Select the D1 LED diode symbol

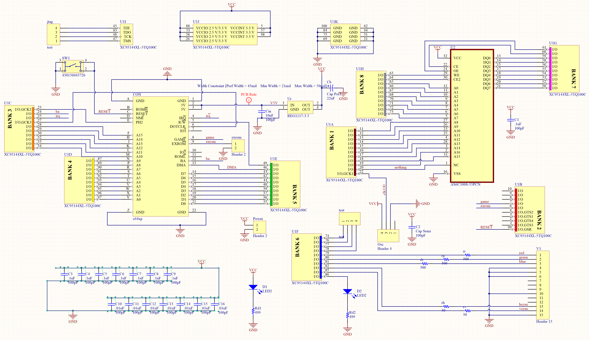253,287
